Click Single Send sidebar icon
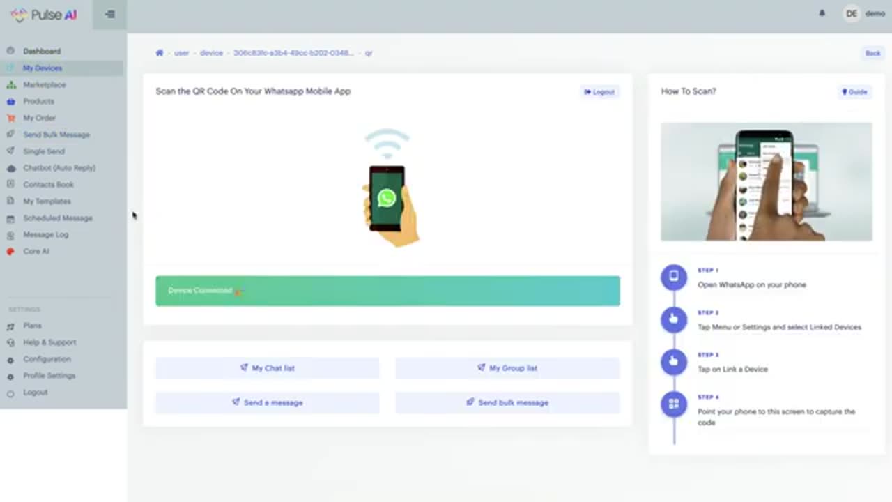892x502 pixels. 10,151
